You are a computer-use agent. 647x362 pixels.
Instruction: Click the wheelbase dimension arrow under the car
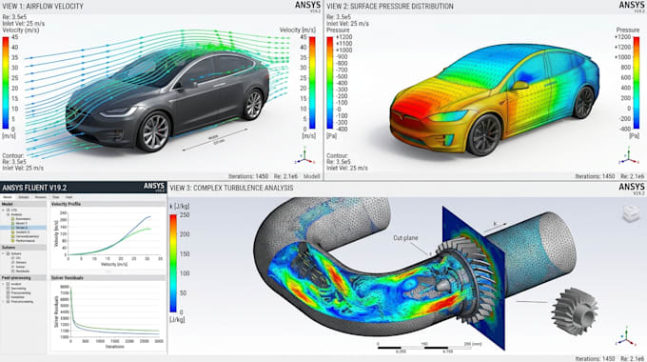tap(215, 139)
